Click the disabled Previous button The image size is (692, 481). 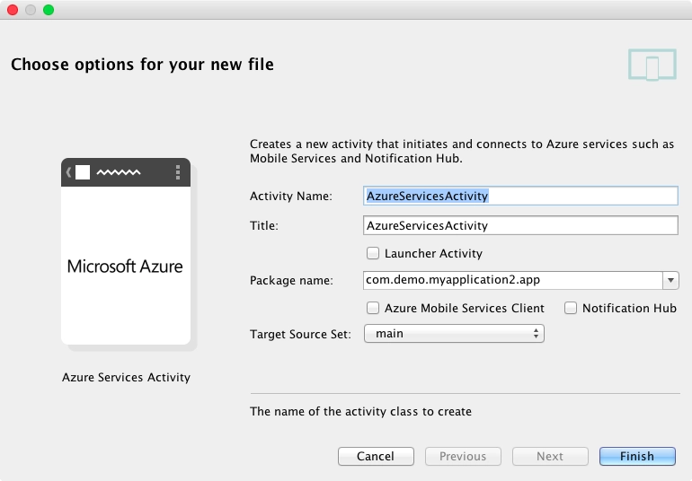tap(463, 456)
